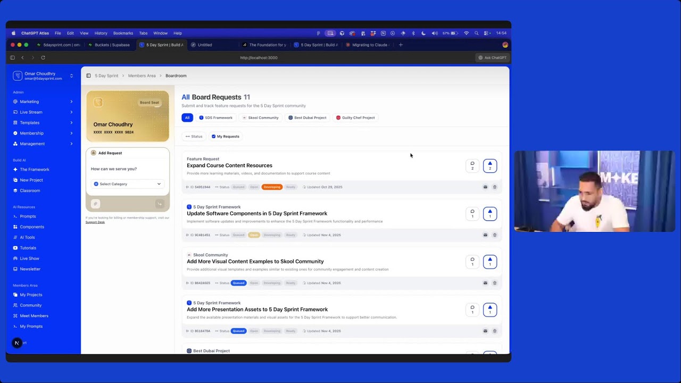Image resolution: width=681 pixels, height=383 pixels.
Task: Click the Ask ChatGPT button
Action: coord(492,57)
